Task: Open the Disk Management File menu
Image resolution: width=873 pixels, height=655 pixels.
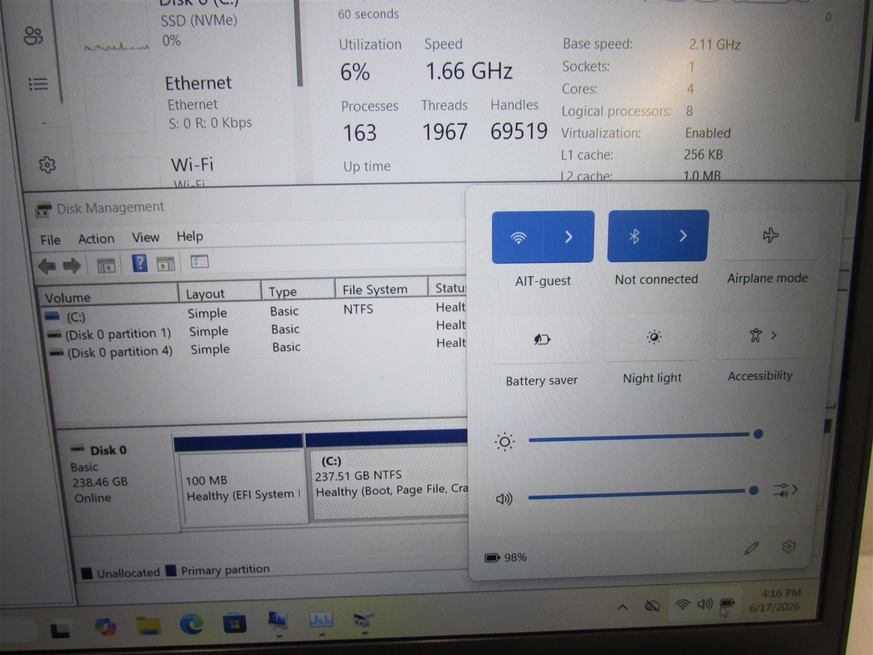Action: pos(50,240)
